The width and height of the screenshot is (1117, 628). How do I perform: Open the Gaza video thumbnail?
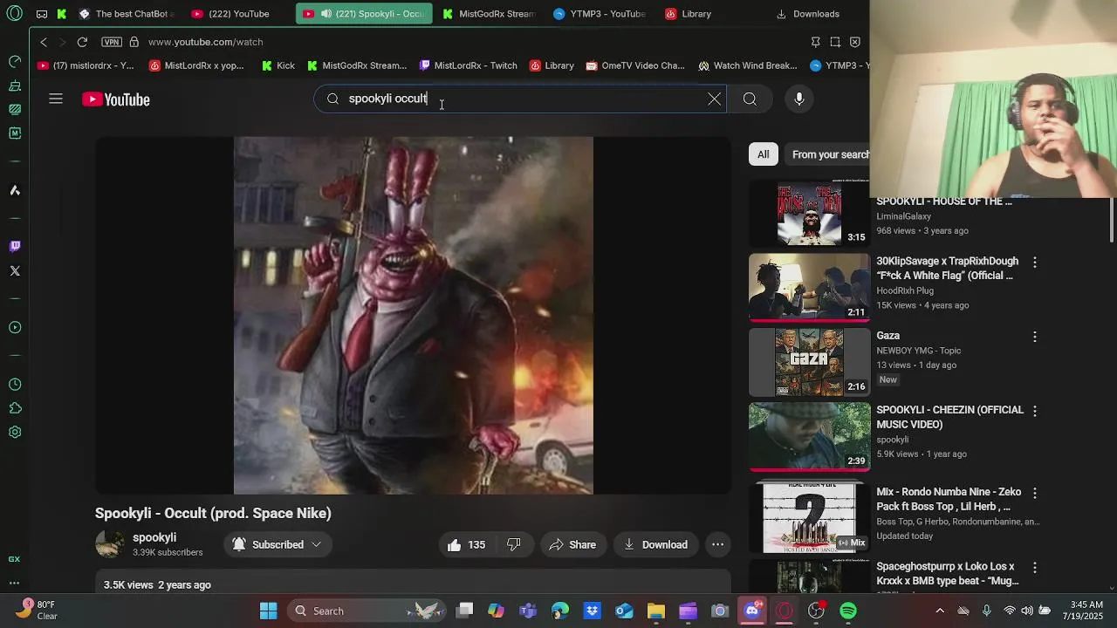click(809, 362)
